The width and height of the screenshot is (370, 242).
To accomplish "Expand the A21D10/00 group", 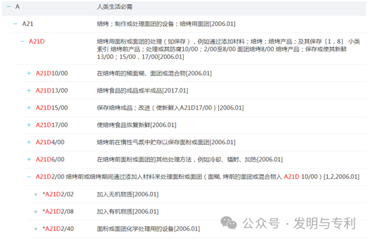I will point(29,73).
